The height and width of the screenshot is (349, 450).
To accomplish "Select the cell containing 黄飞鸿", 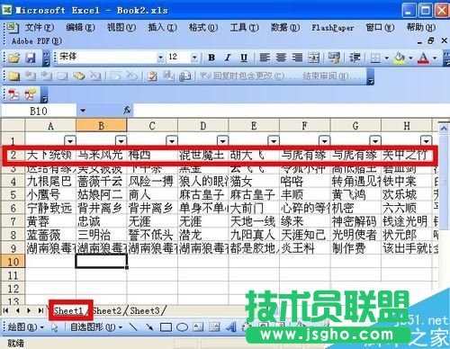I will coord(355,194).
